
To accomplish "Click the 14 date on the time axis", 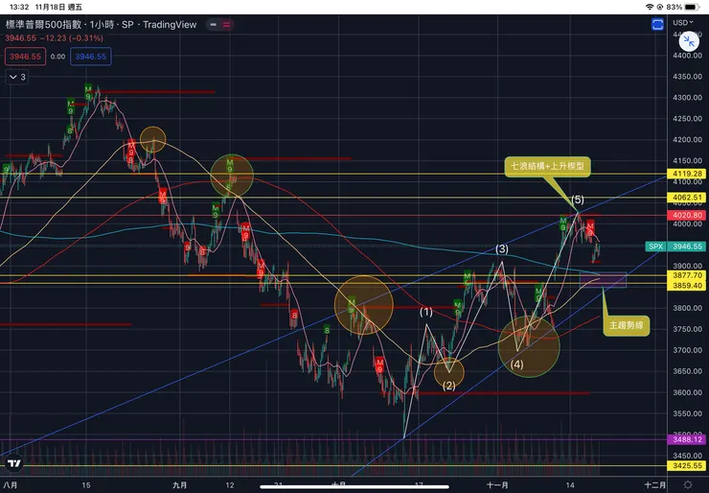I will pyautogui.click(x=570, y=485).
